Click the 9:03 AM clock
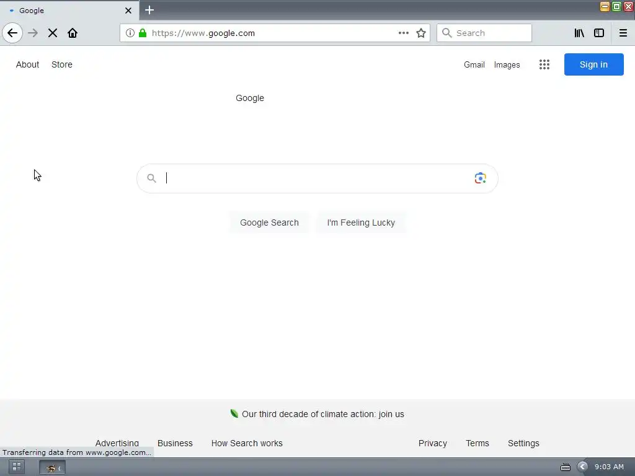This screenshot has width=635, height=476. click(609, 467)
